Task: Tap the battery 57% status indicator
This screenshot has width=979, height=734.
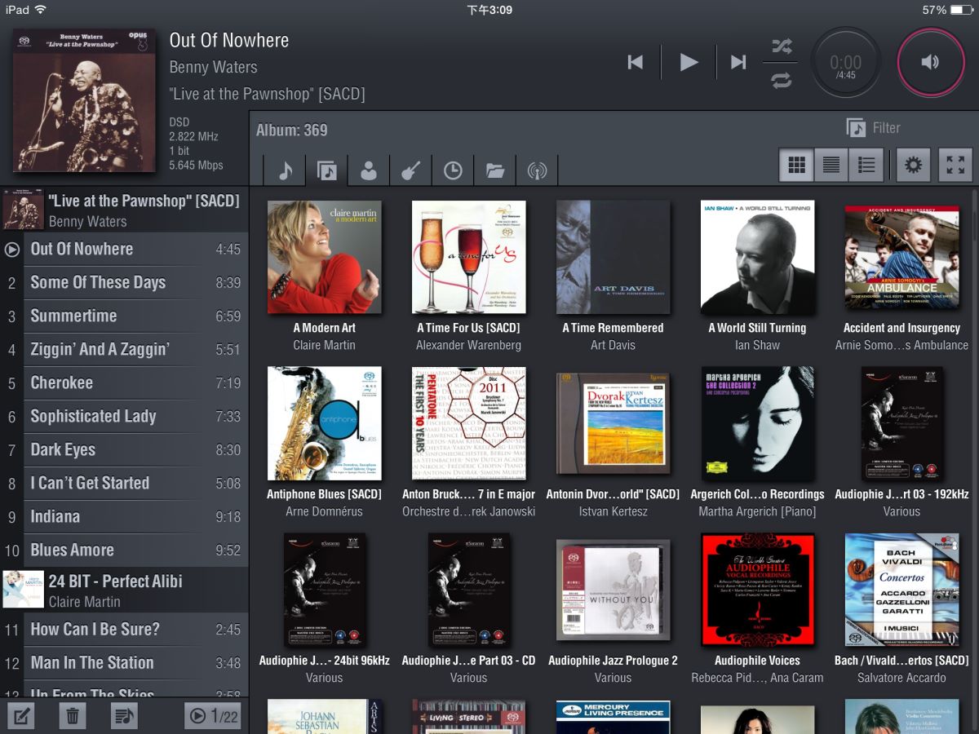Action: 947,10
